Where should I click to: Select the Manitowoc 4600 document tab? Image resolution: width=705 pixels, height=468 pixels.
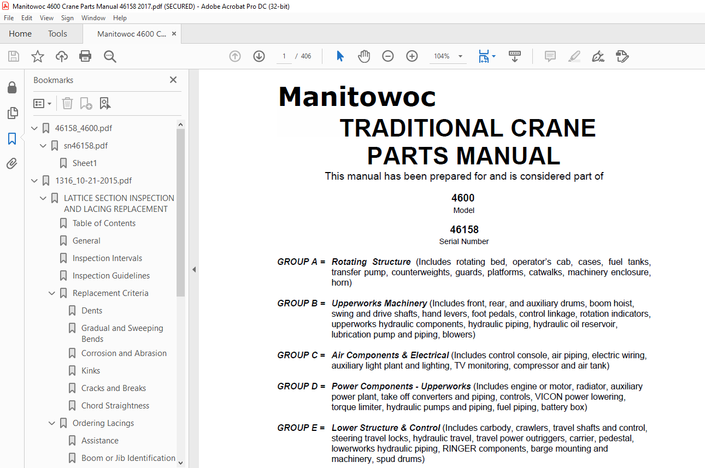[x=132, y=34]
